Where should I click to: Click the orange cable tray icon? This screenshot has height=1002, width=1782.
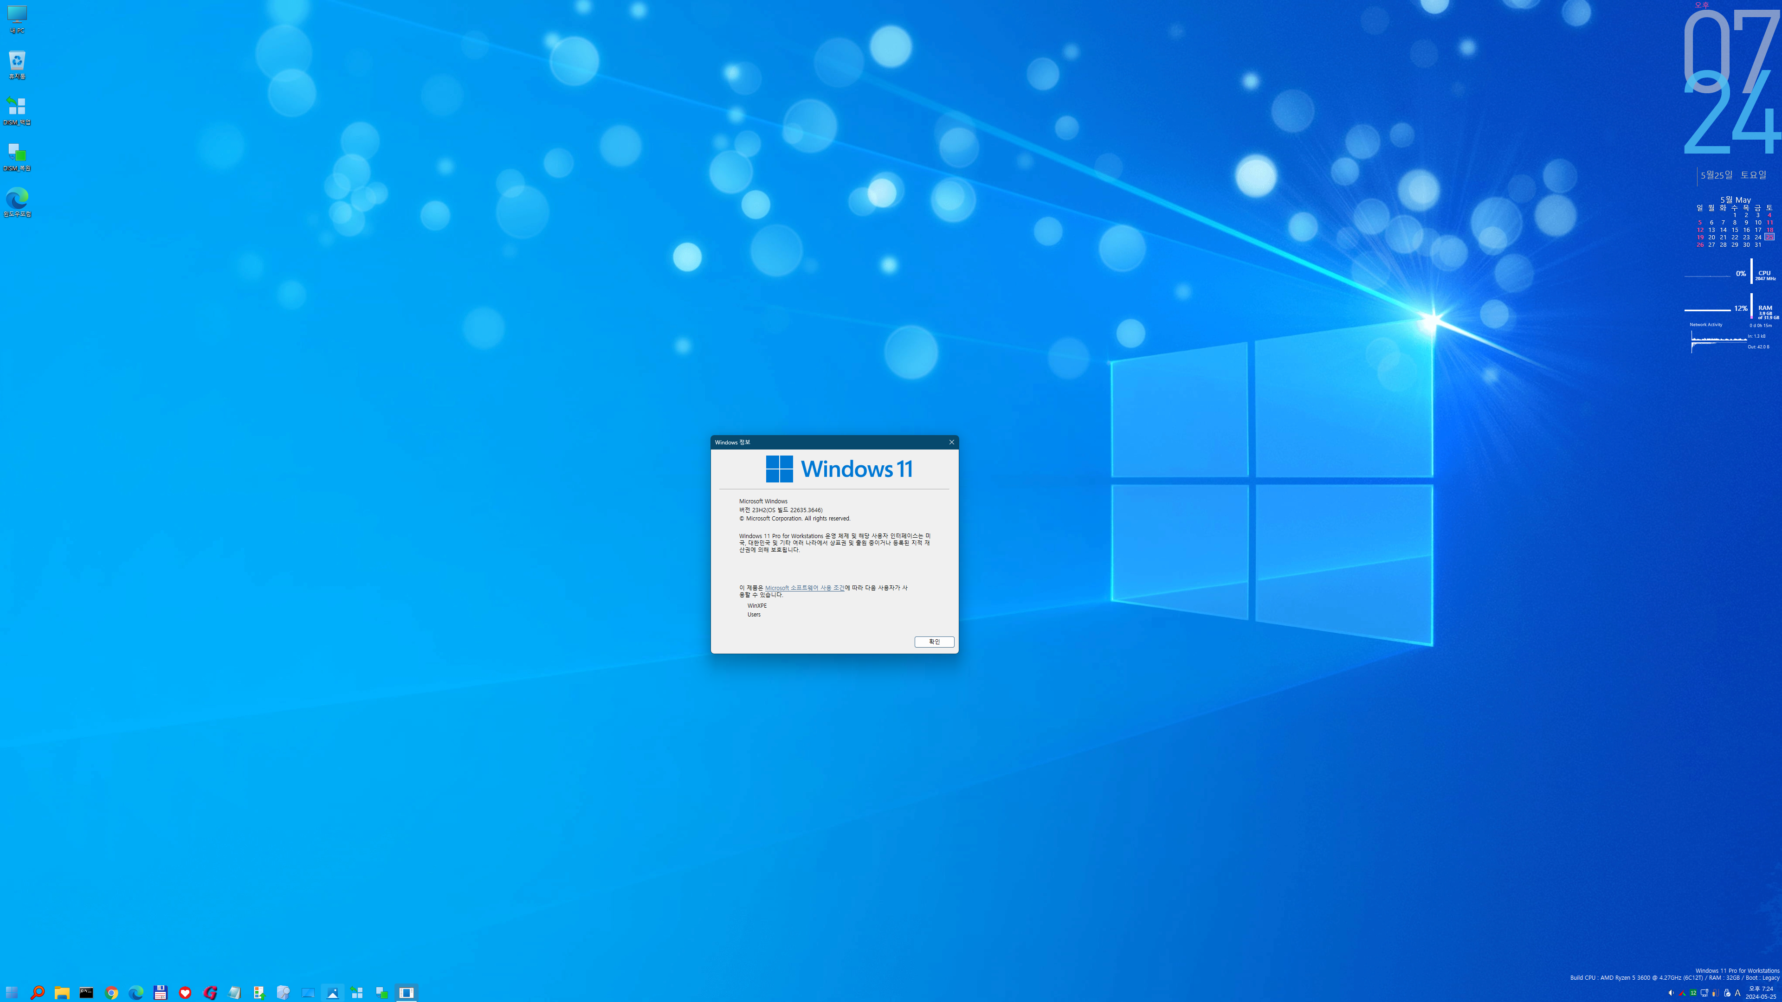pos(1715,993)
